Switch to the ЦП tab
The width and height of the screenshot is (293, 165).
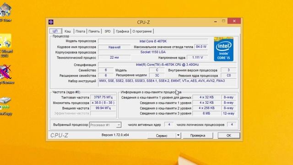point(55,31)
